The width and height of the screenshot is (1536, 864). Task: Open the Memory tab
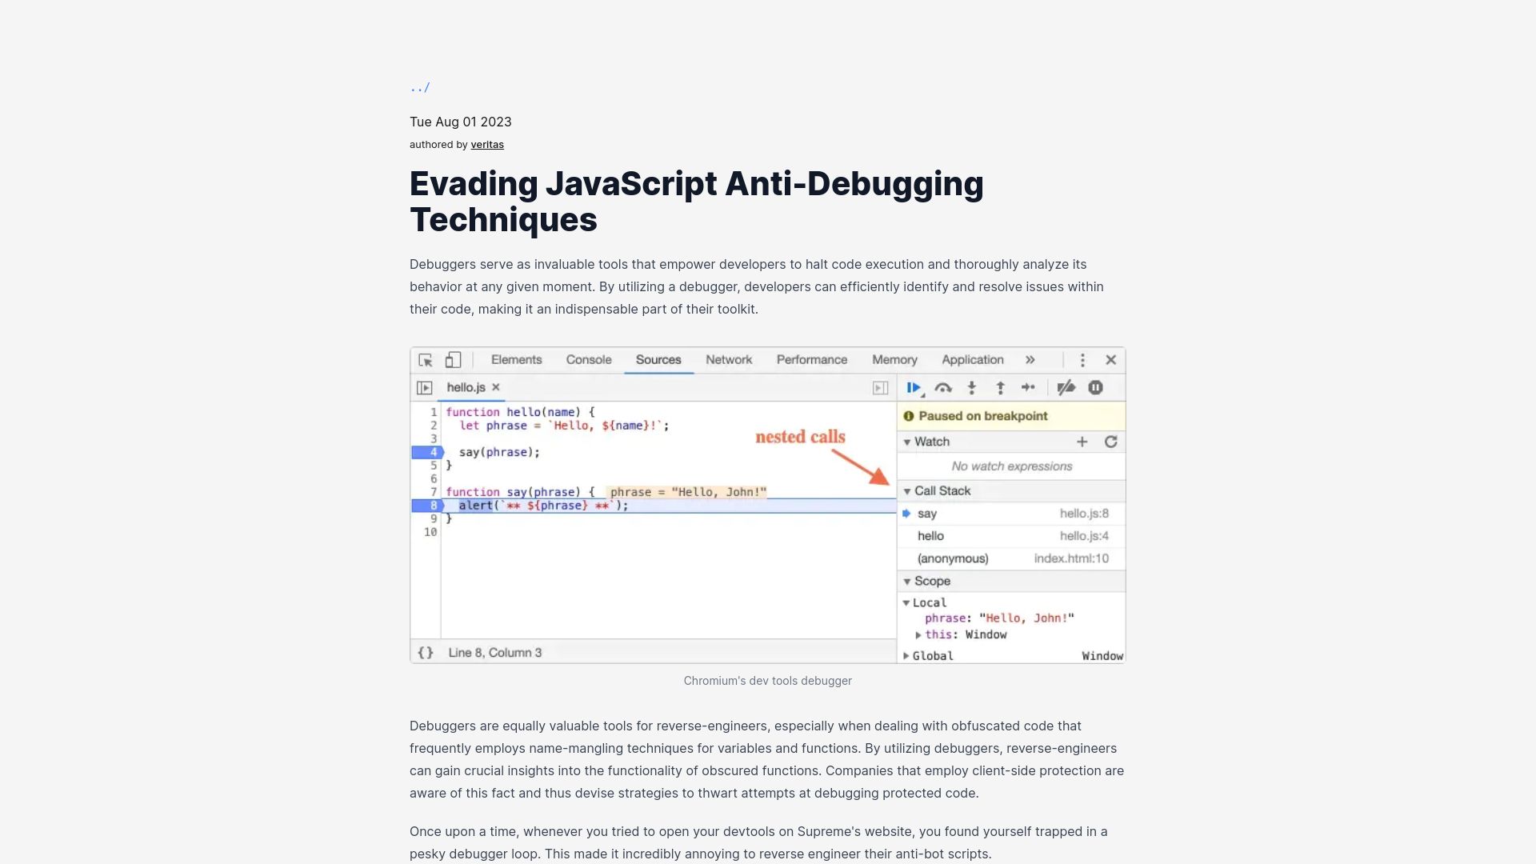point(894,360)
